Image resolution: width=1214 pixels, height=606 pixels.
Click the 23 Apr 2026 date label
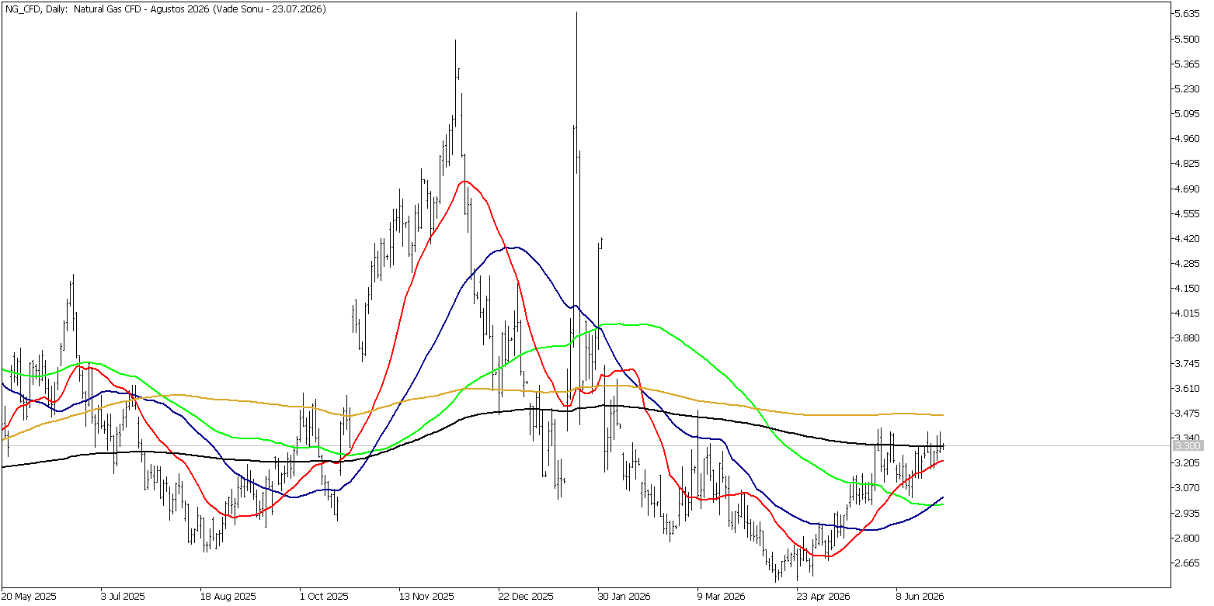point(824,597)
